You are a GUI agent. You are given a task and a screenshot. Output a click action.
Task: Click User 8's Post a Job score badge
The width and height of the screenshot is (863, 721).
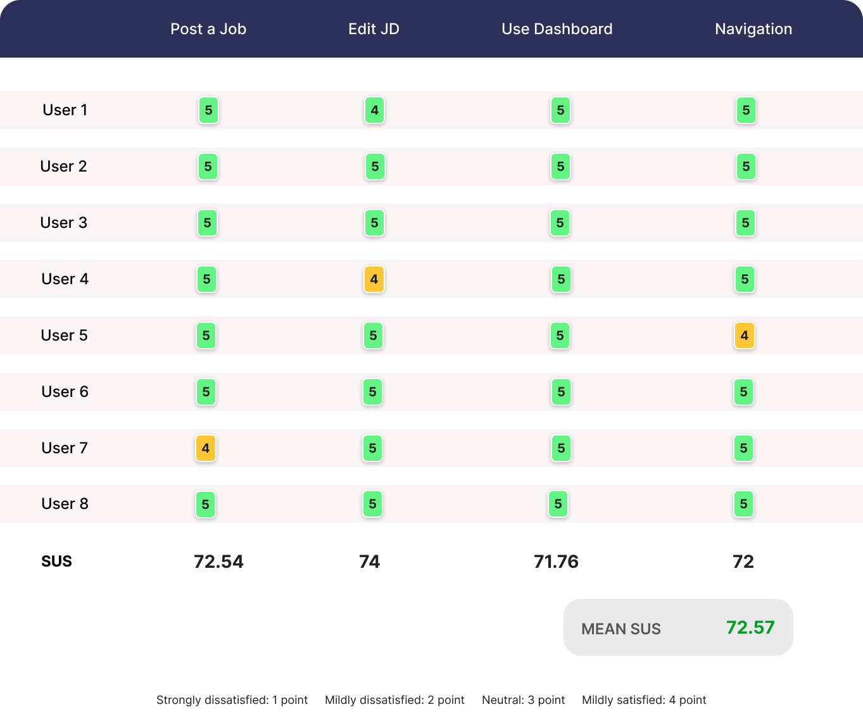coord(205,505)
